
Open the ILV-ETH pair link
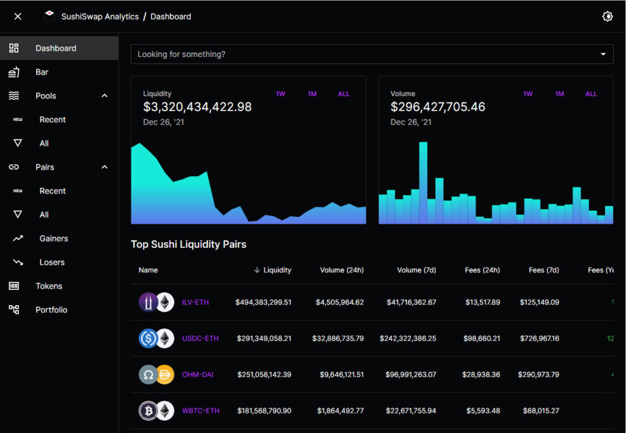pos(195,302)
